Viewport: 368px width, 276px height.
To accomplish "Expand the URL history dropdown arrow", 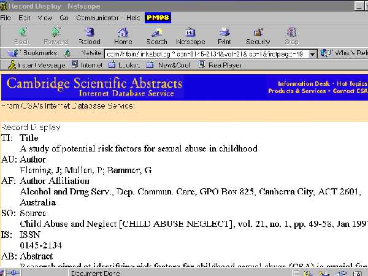I will pos(312,54).
